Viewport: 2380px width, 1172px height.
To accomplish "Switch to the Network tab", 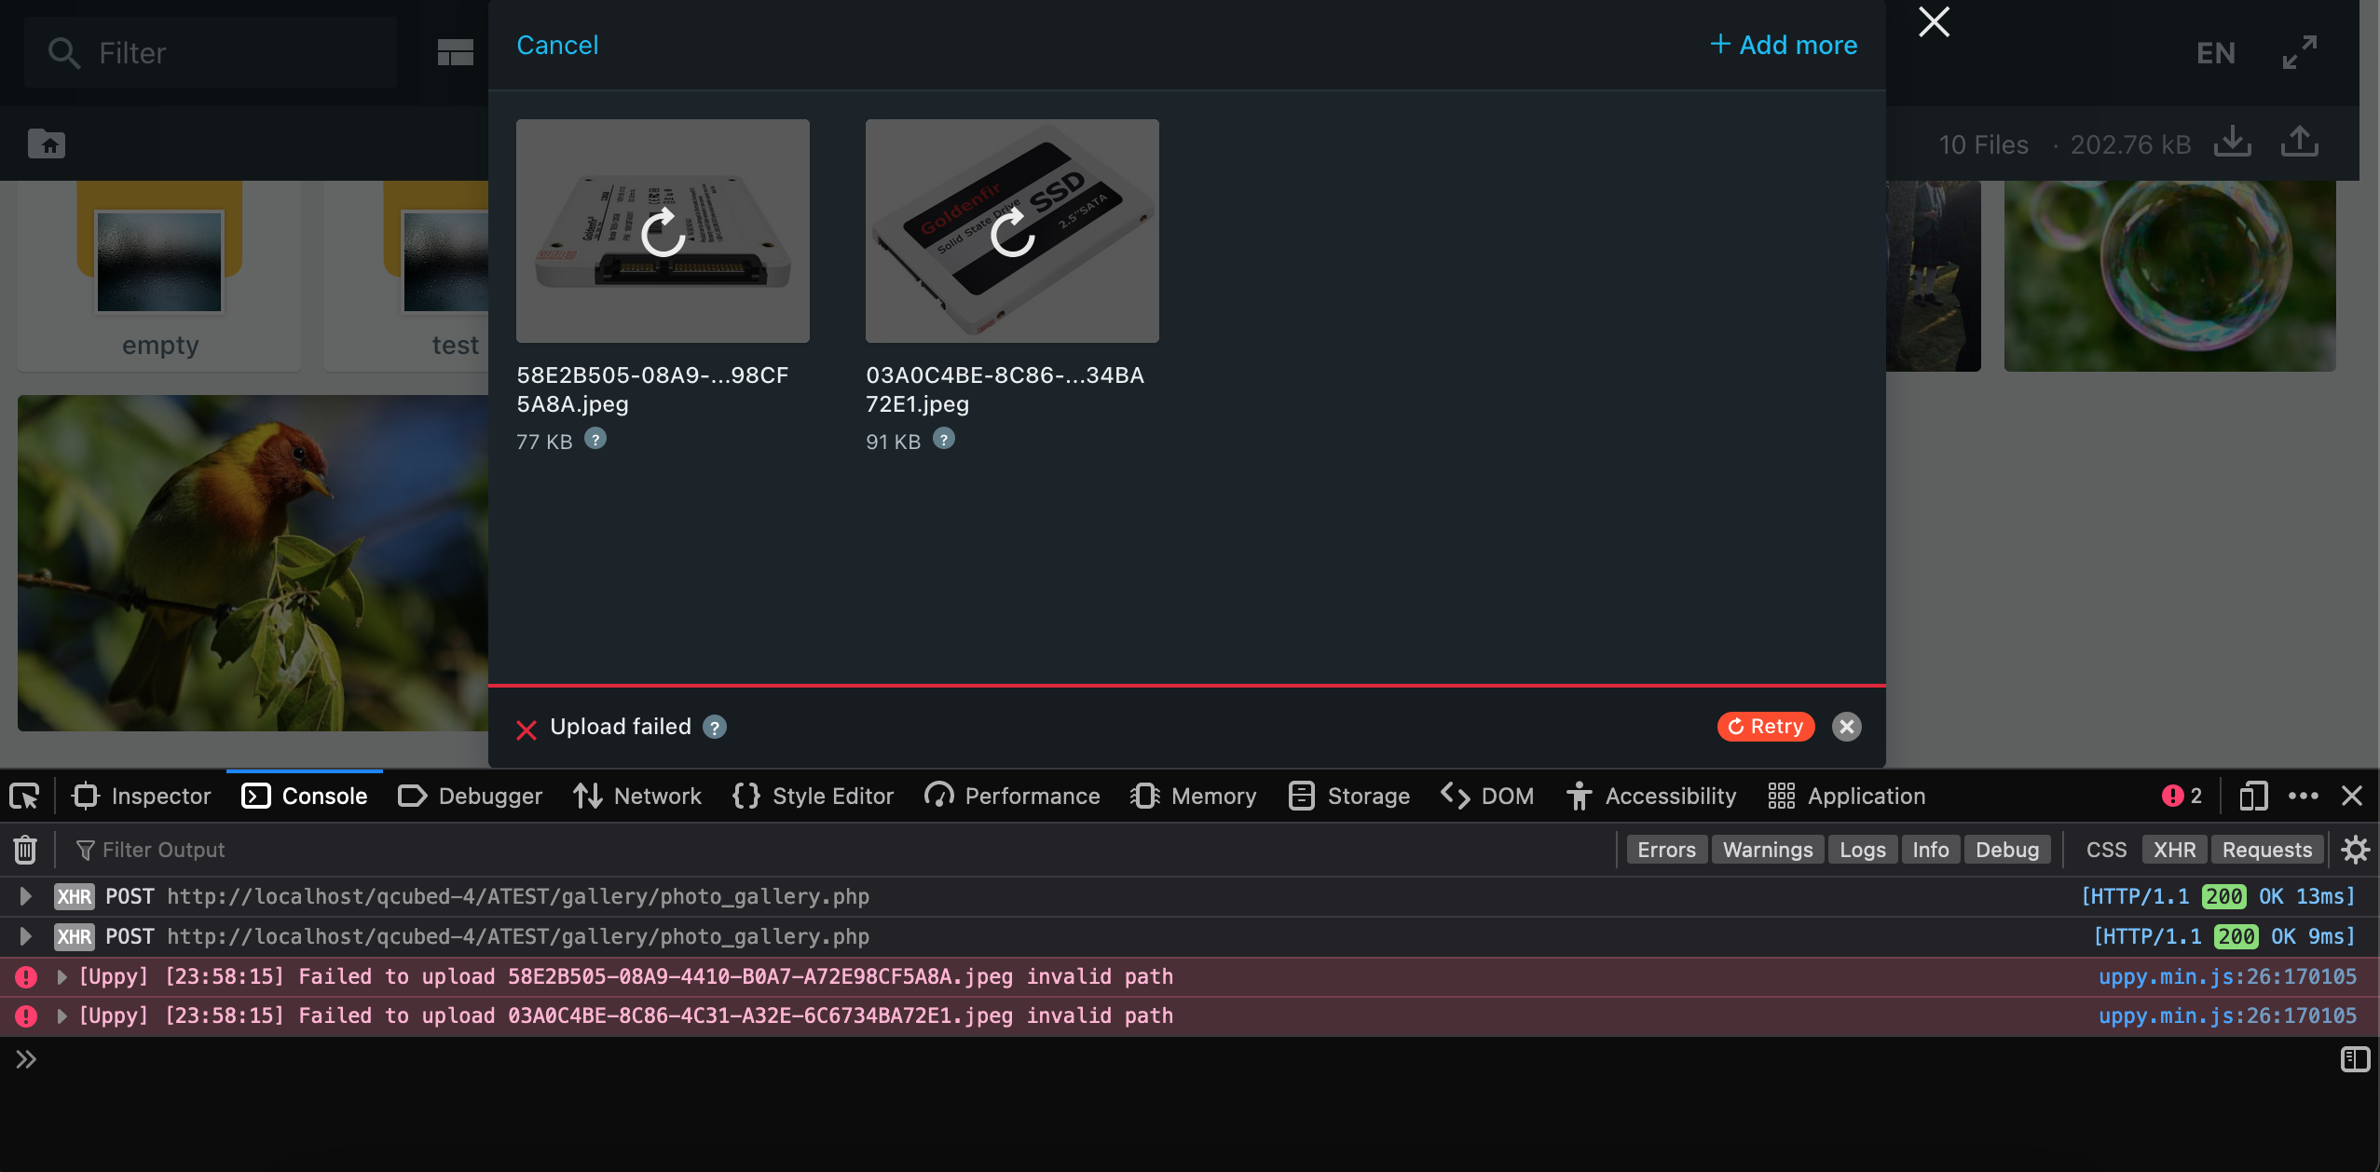I will pos(637,797).
